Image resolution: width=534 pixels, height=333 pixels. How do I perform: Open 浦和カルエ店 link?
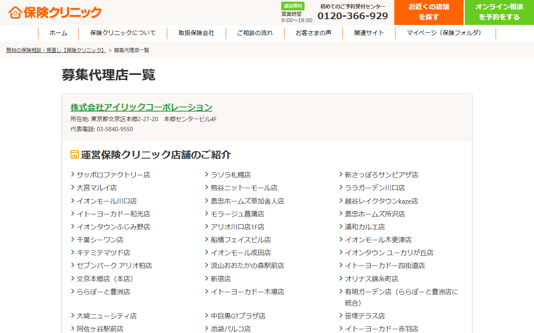[365, 227]
